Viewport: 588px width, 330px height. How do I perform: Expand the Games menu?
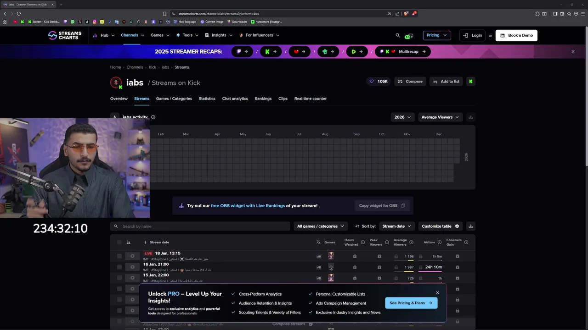tap(160, 35)
